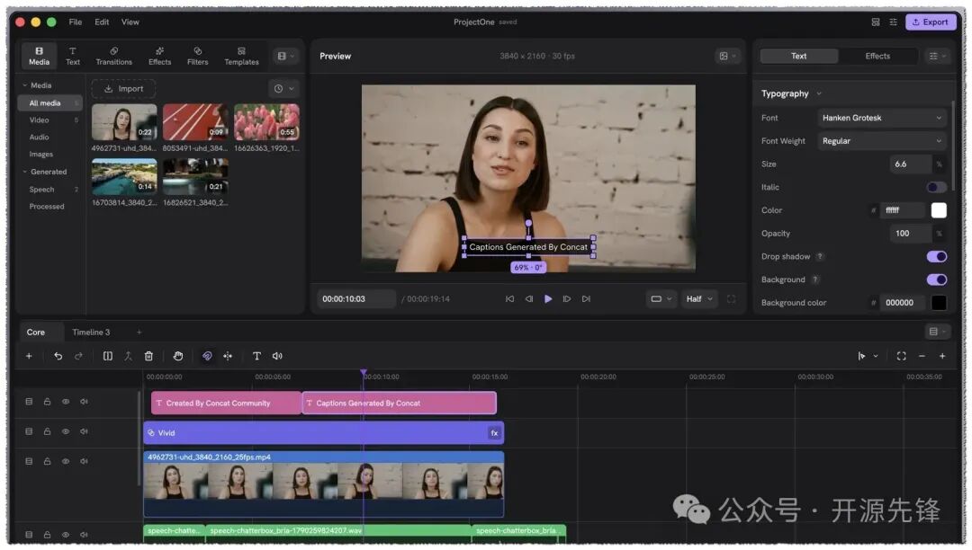Jump to the start of the preview
The image size is (972, 550).
coord(509,299)
